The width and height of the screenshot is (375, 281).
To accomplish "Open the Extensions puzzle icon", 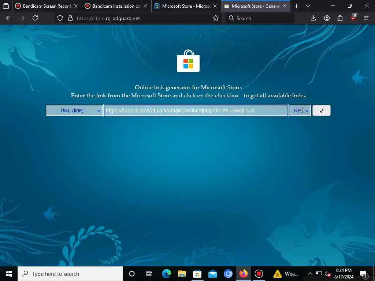I will tap(340, 18).
